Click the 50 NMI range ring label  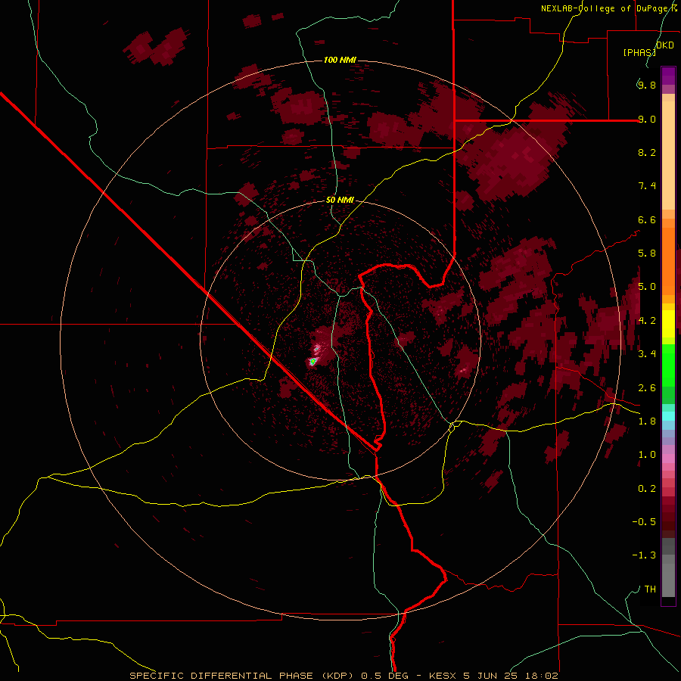pos(340,200)
